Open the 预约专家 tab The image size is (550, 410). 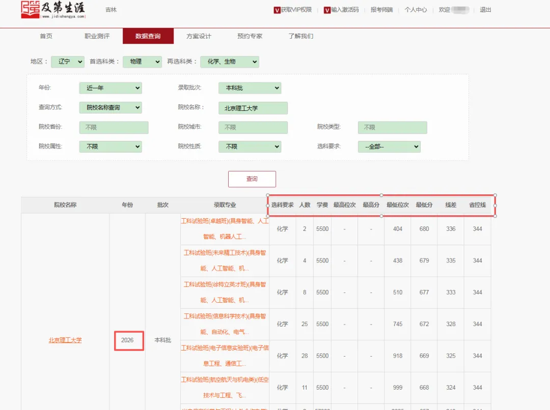[x=250, y=36]
